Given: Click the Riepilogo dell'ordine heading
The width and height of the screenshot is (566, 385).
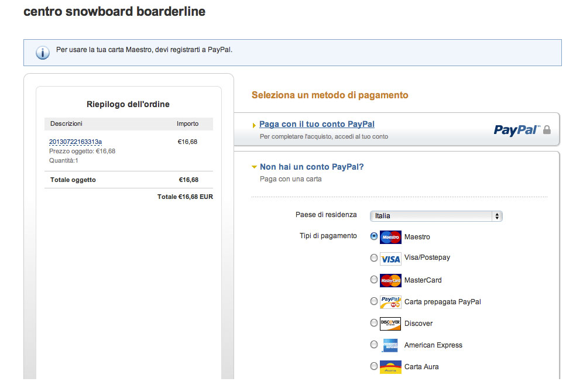Looking at the screenshot, I should click(128, 104).
